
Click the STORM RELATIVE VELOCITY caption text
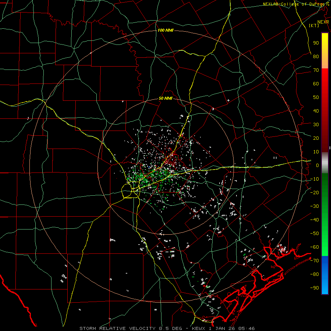coord(117,328)
